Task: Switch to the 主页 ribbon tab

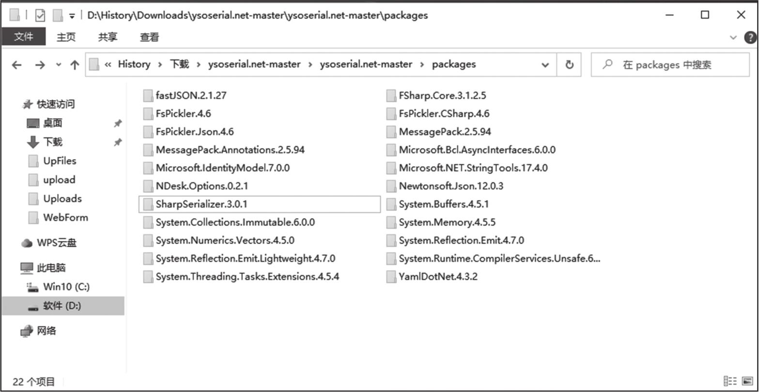Action: 66,37
